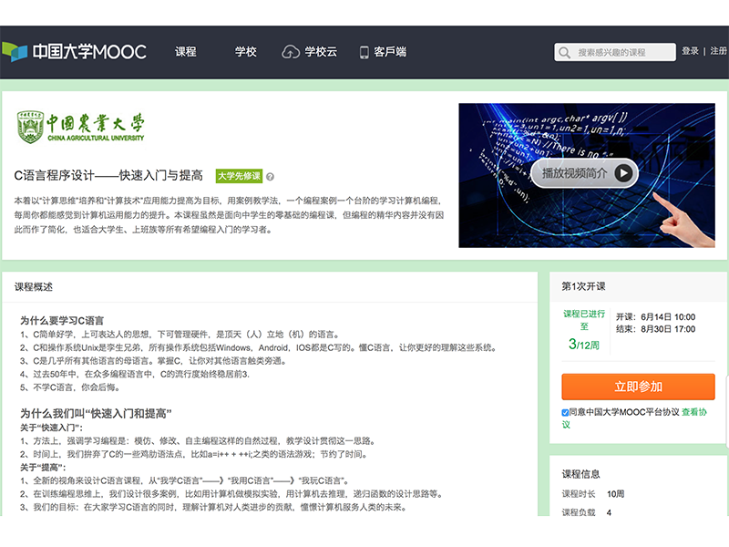Click the 大学先修课 green badge
The width and height of the screenshot is (729, 547).
(x=239, y=176)
